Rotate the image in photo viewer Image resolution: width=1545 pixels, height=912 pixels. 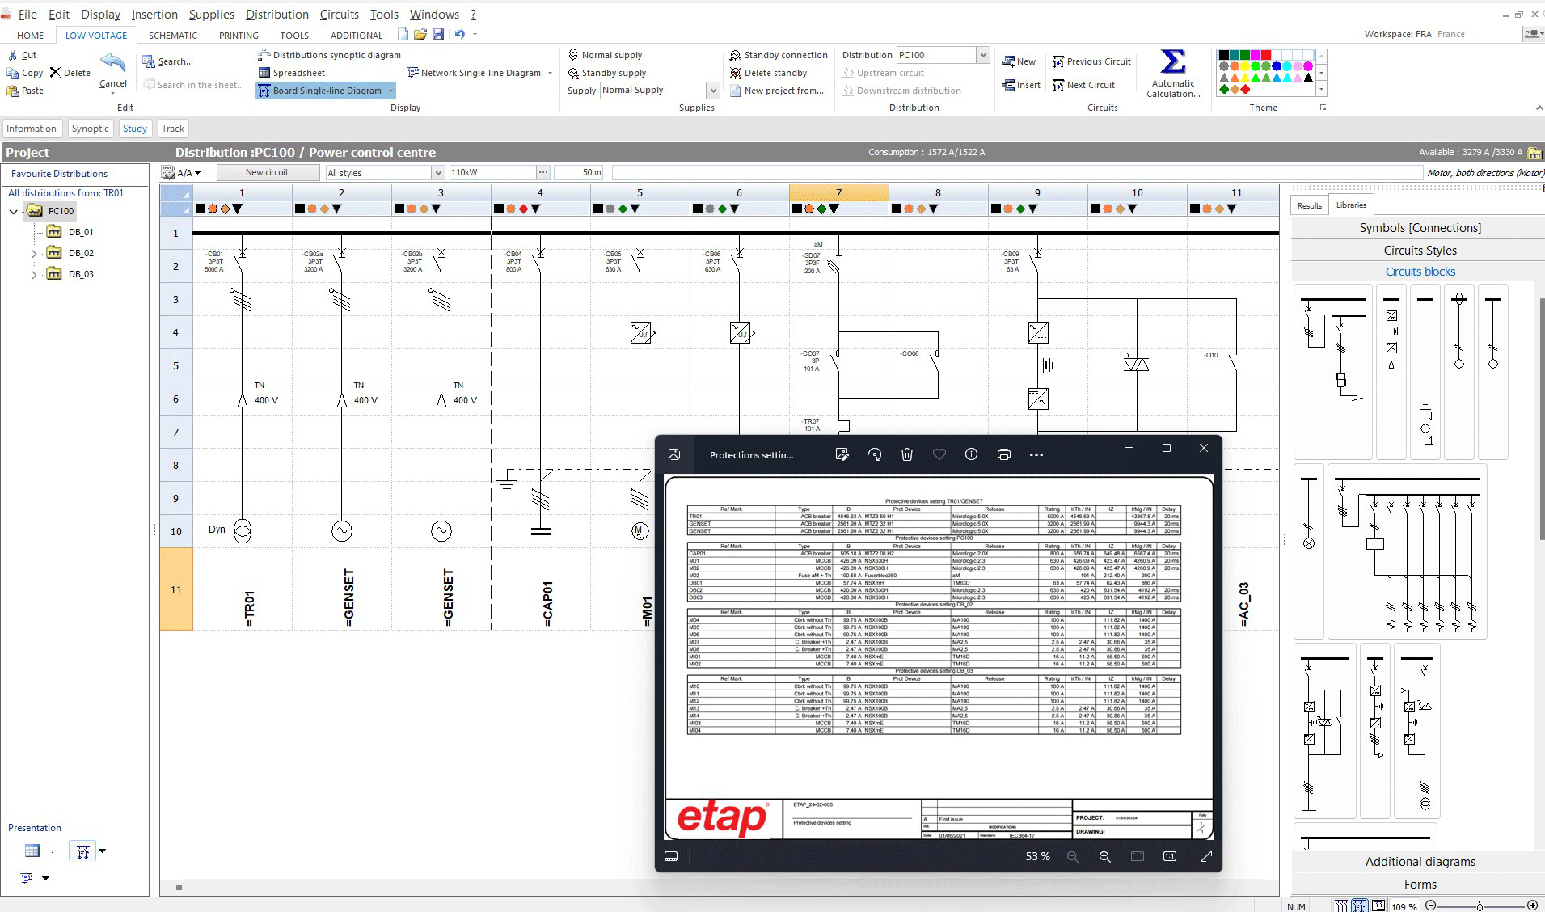tap(874, 455)
